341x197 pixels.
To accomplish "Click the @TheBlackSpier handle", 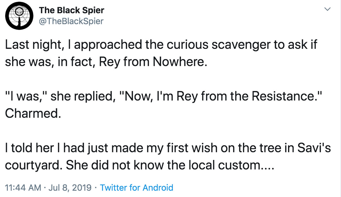I will [71, 21].
